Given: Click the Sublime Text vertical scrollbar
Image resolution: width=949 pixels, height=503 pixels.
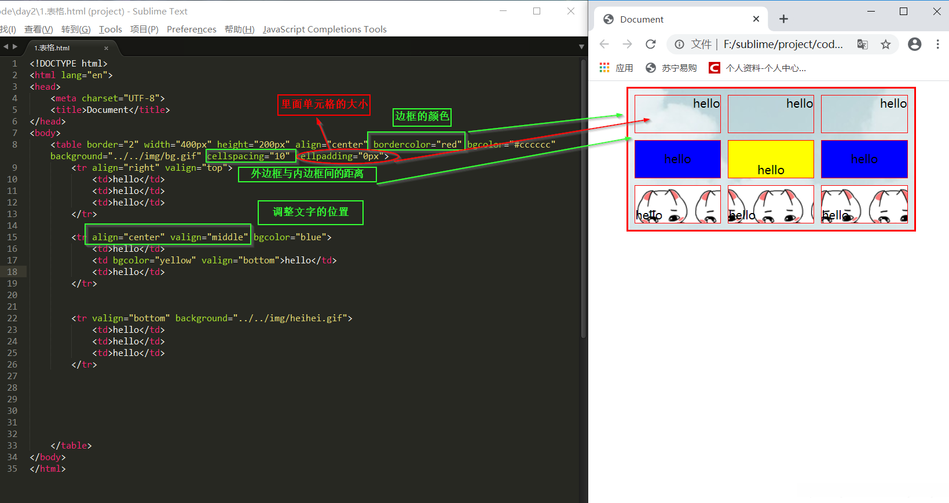Looking at the screenshot, I should (x=583, y=199).
